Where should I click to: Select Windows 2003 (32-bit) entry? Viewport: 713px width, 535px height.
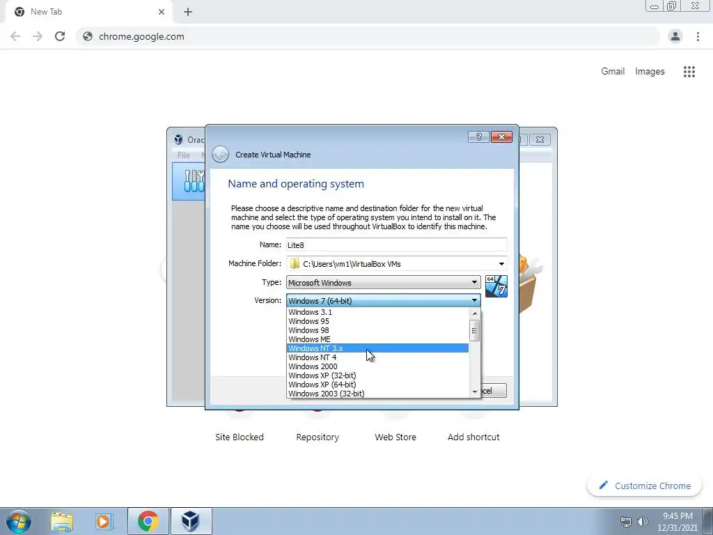tap(377, 394)
